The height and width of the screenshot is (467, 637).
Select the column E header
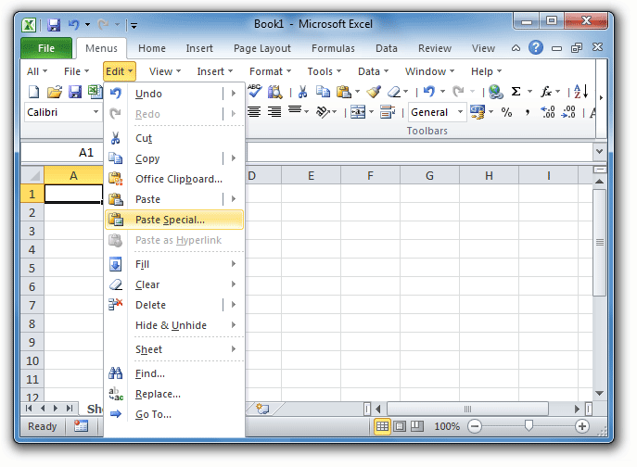pos(312,176)
